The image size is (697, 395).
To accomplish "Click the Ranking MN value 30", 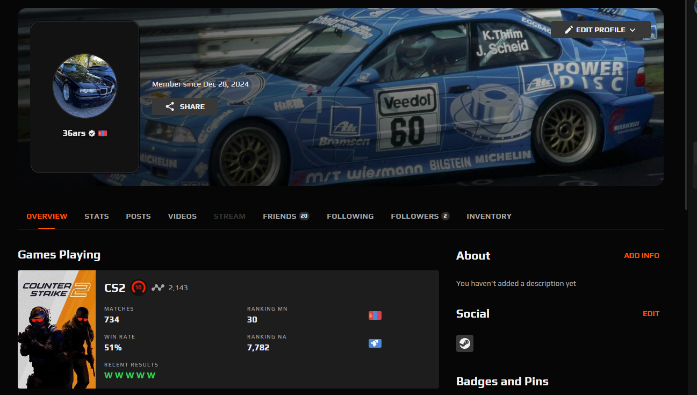I will 252,320.
